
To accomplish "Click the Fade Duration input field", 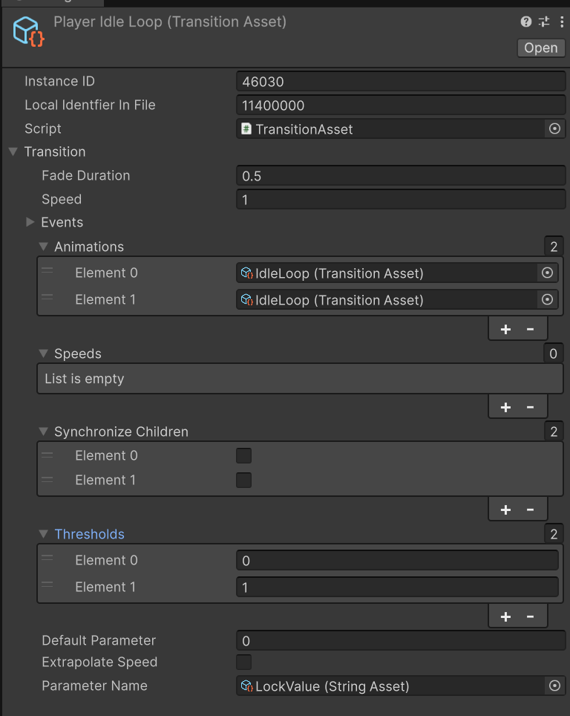I will click(401, 176).
